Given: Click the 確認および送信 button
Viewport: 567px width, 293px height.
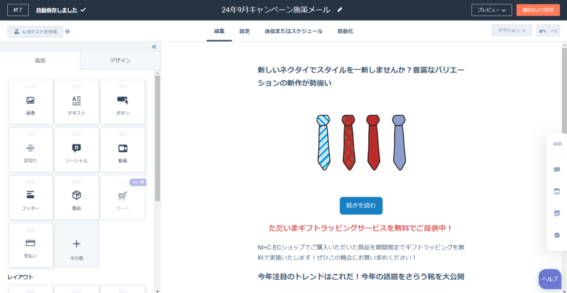Looking at the screenshot, I should [x=538, y=10].
